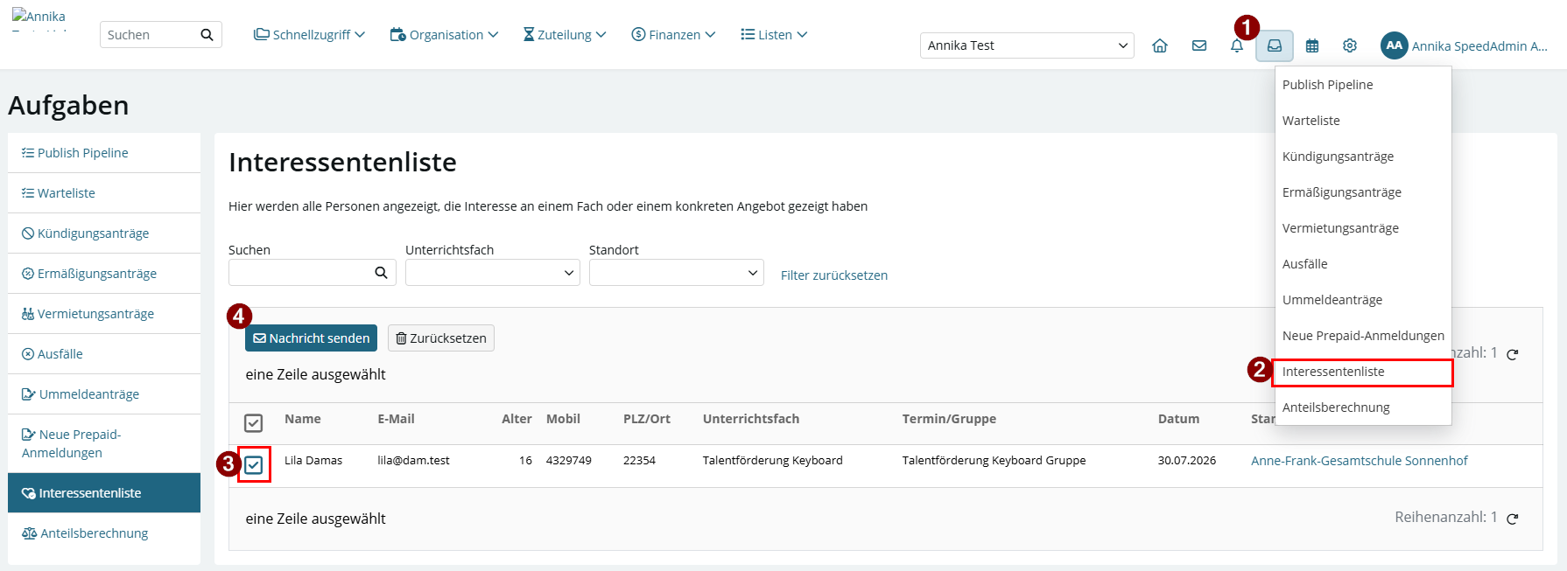Sort by the Datum column header
The height and width of the screenshot is (571, 1567).
(1178, 419)
